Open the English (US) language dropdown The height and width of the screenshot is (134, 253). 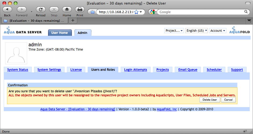point(196,30)
